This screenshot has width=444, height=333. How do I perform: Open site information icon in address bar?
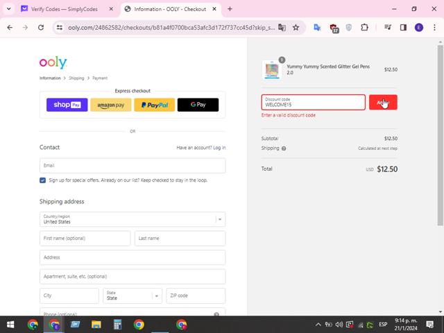pos(60,28)
